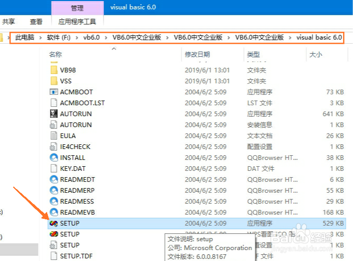This screenshot has height=261, width=353.
Task: Select the READMERP browser file icon
Action: (x=54, y=190)
